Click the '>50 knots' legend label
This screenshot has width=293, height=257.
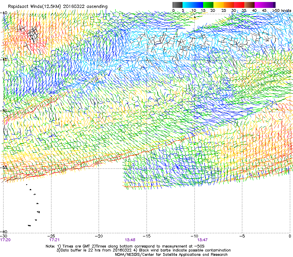click(x=282, y=11)
